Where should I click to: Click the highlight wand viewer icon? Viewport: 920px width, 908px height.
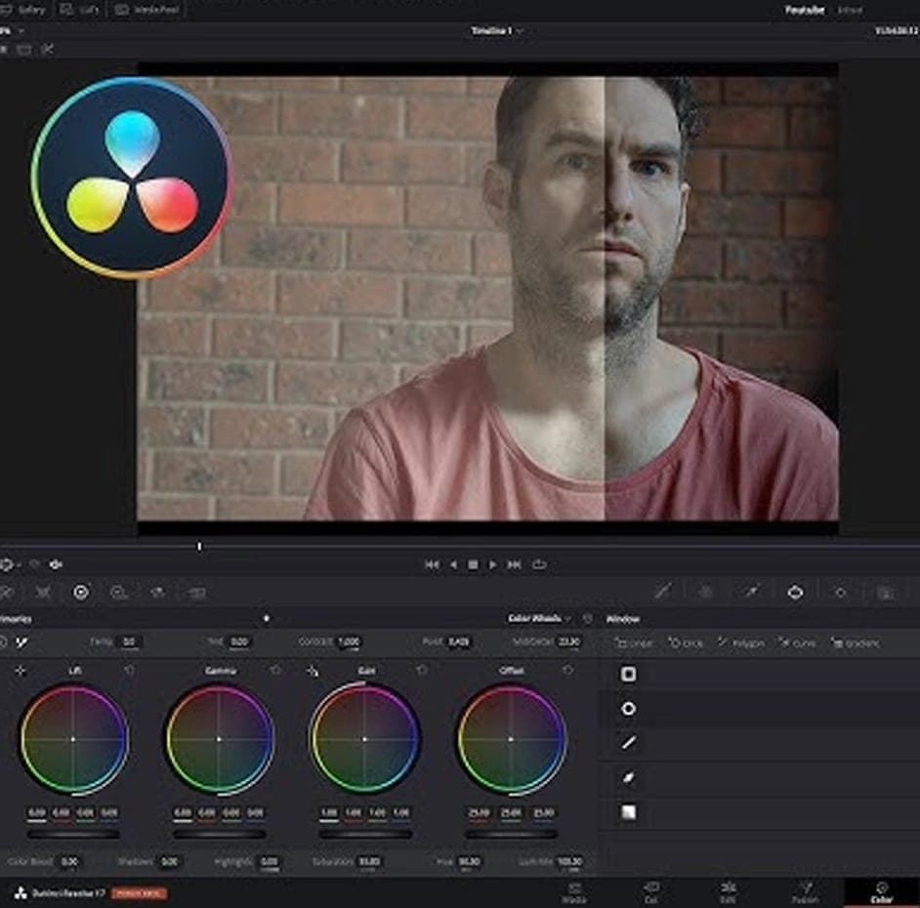[x=47, y=50]
